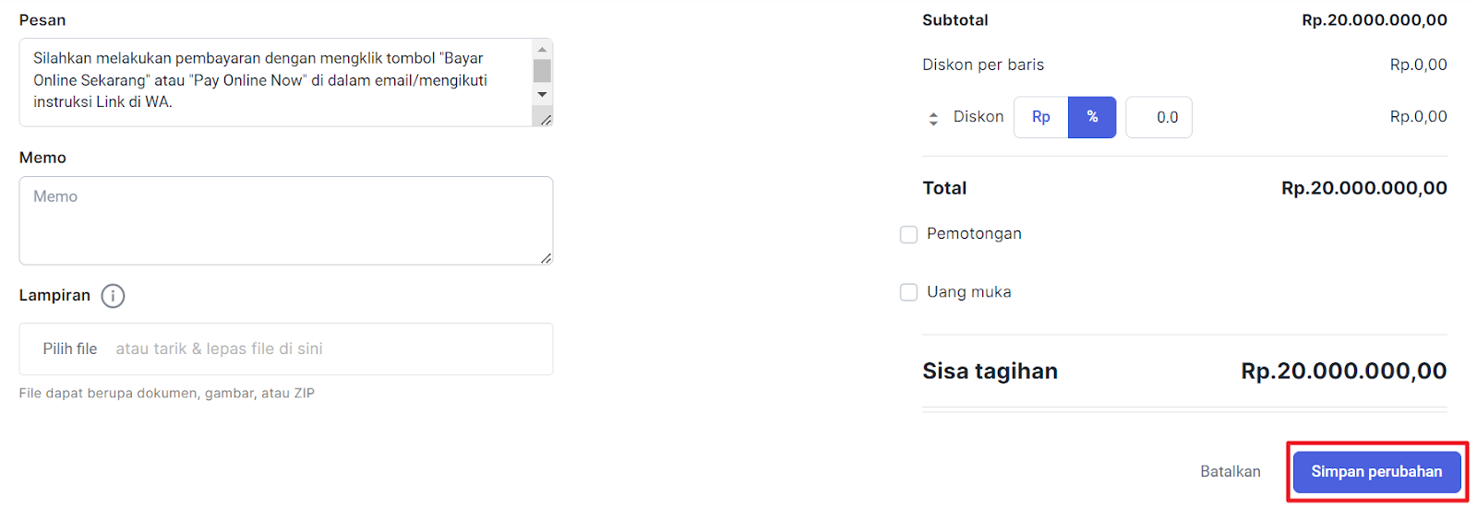Enable the Uang muka checkbox
1477x508 pixels.
click(x=908, y=292)
